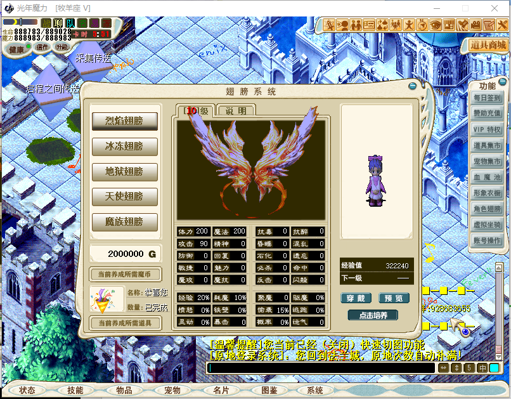Switch to the [10]级 level tab
Screen dimensions: 511x399
click(195, 111)
